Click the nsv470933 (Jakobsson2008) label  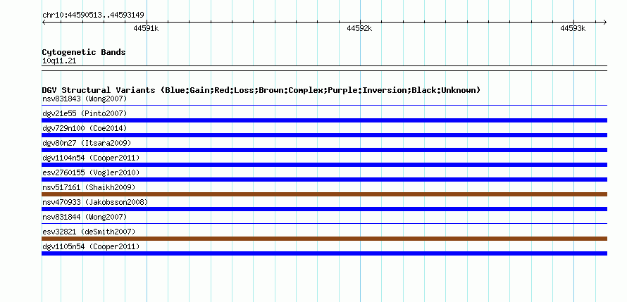(x=95, y=202)
